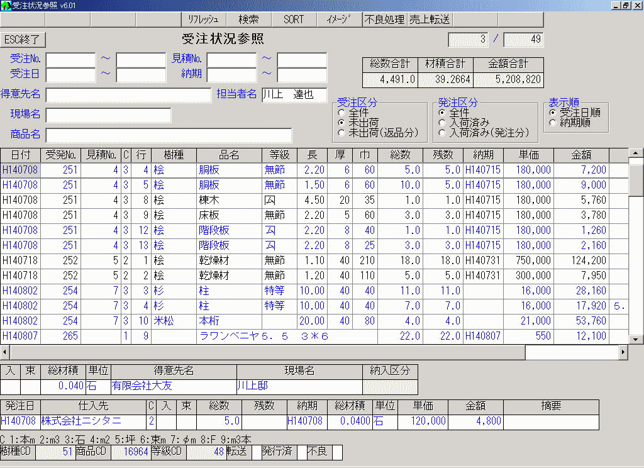Click the table's vertical scrollbar up arrow

click(x=635, y=153)
